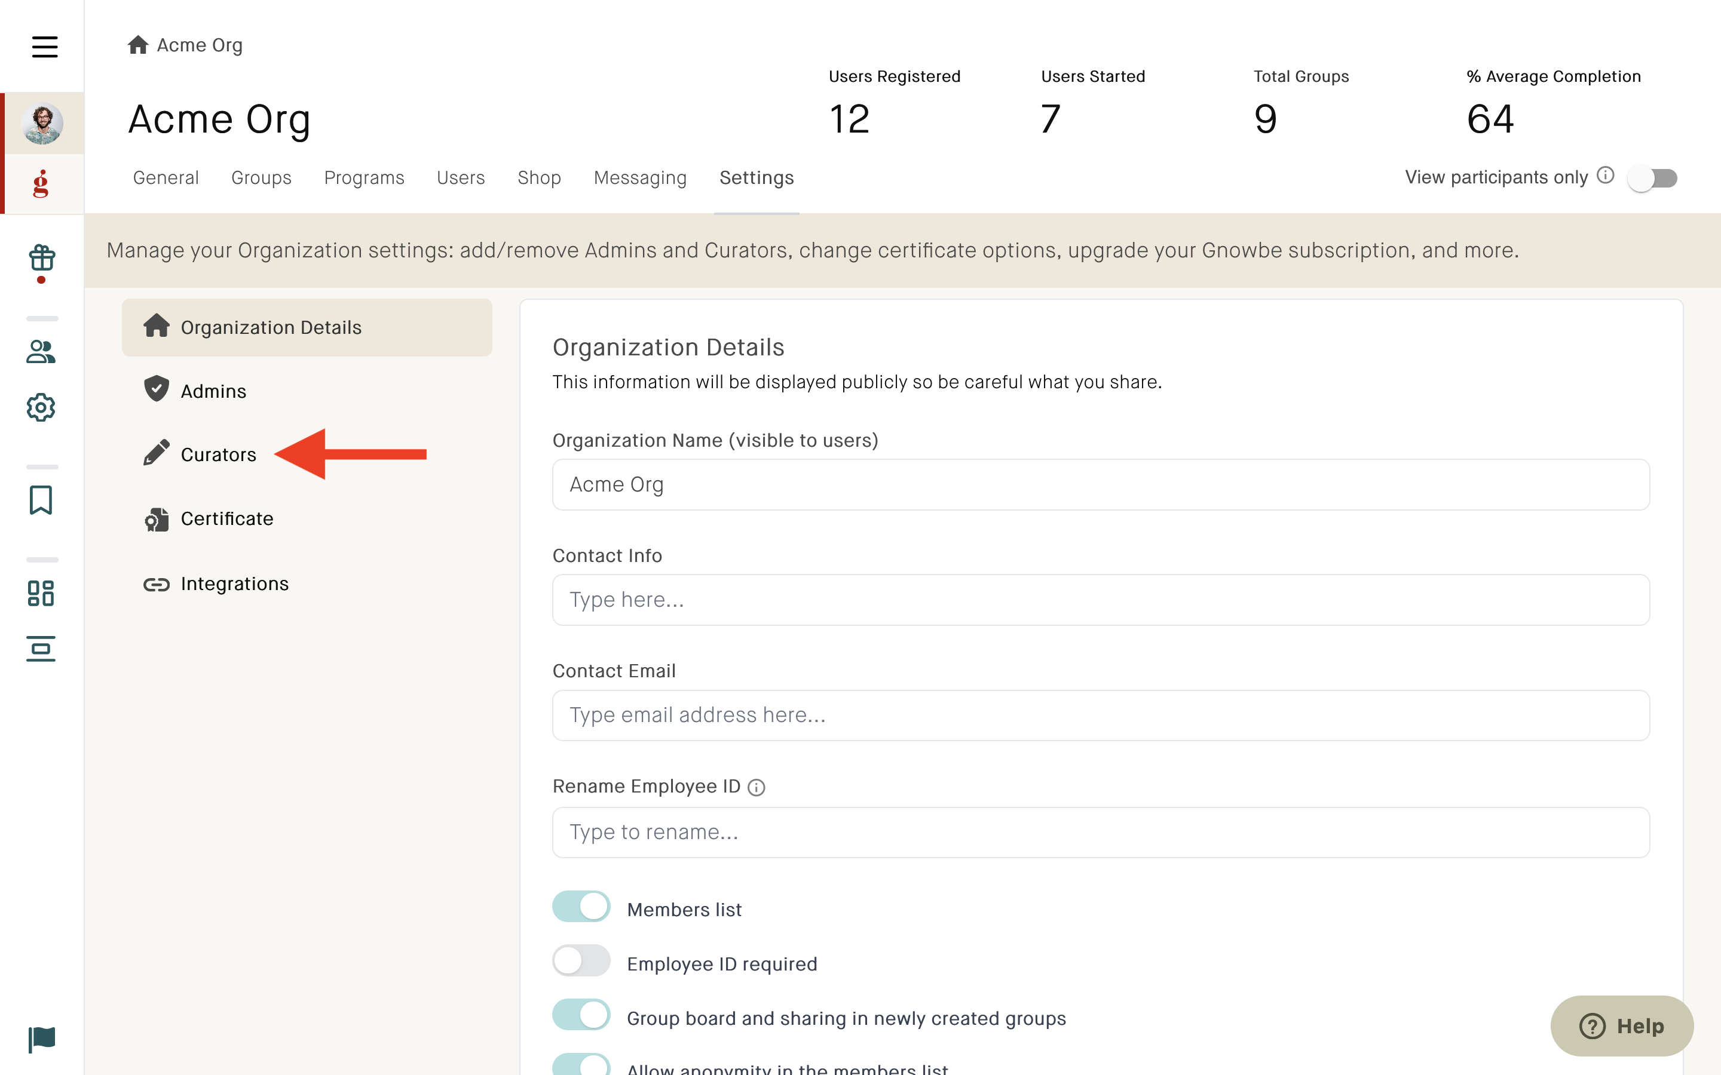This screenshot has height=1075, width=1721.
Task: Open the hamburger menu
Action: [44, 47]
